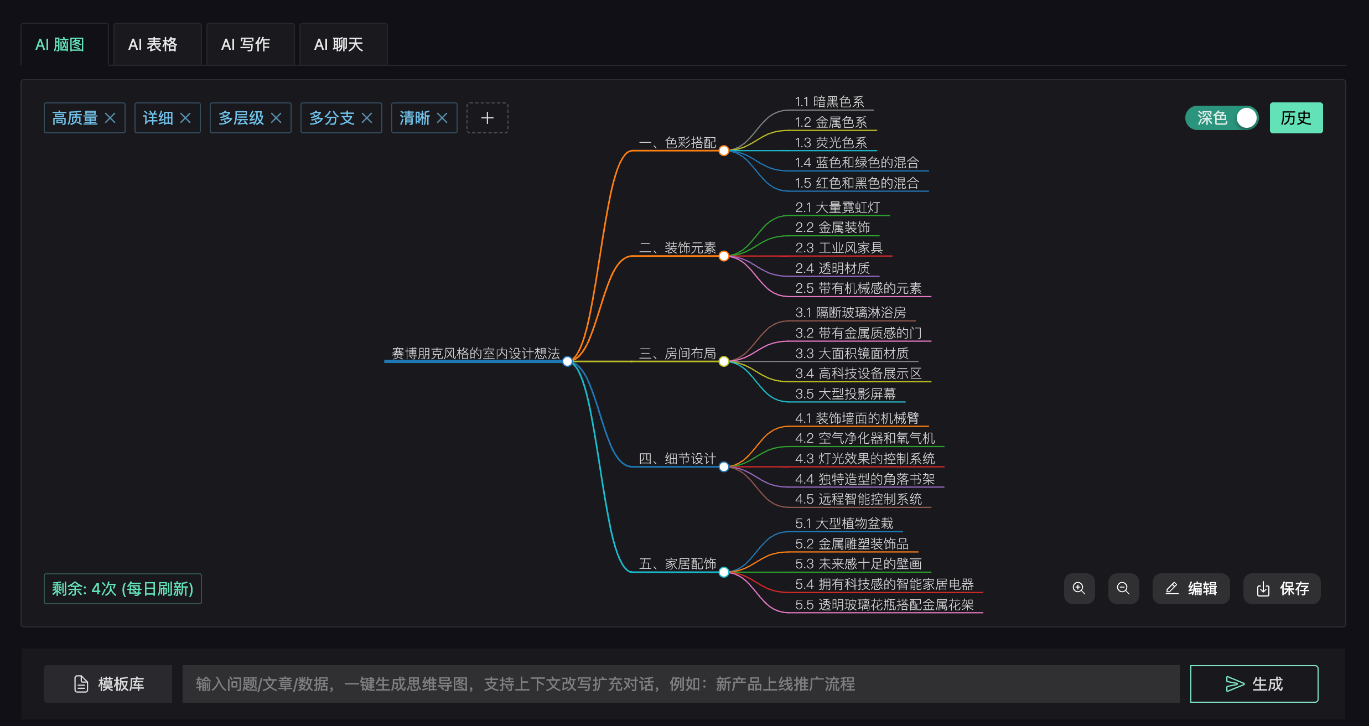Collapse the root node 赛博朋克风格的室内设计想法 circle
1369x726 pixels.
[567, 361]
